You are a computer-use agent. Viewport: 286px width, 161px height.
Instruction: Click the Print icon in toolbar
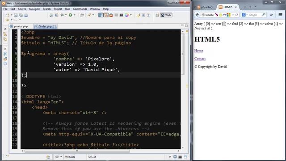point(26,15)
